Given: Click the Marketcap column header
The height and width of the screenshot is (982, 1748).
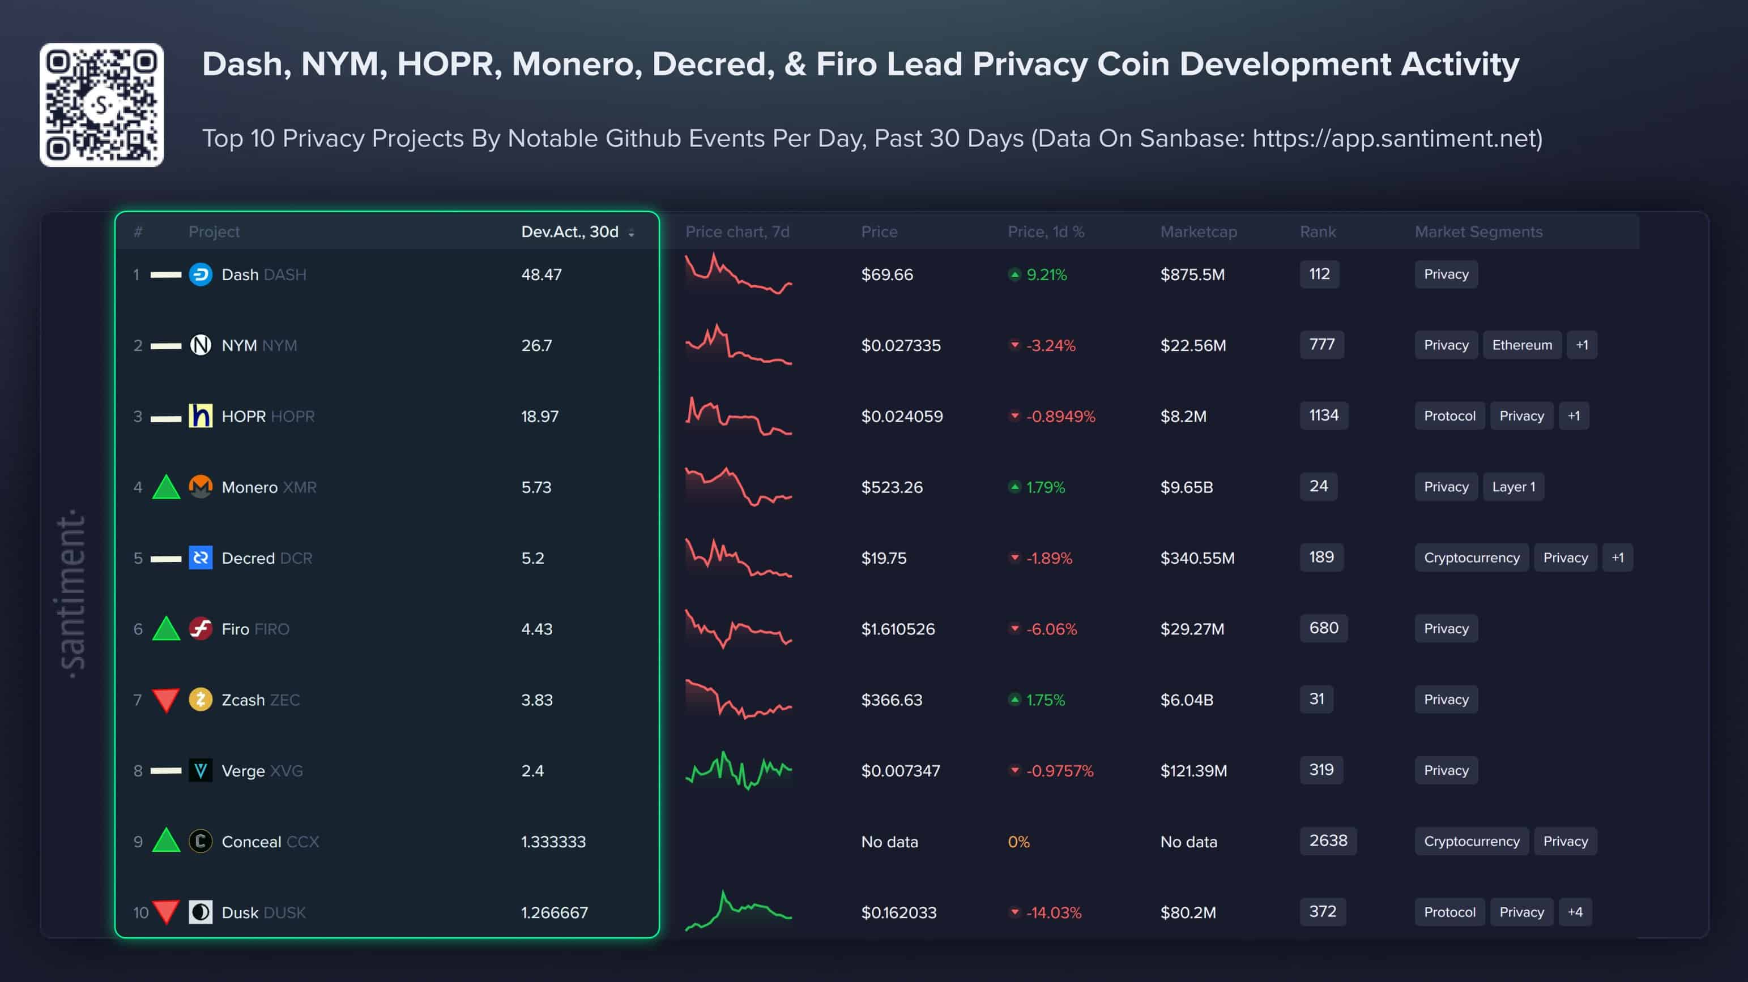Looking at the screenshot, I should (1199, 232).
